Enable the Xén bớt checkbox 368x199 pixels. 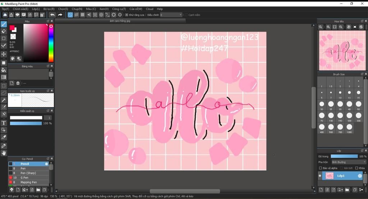(x=341, y=168)
